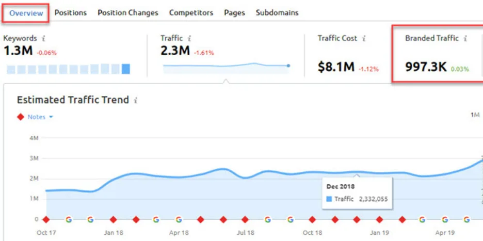Open the Position Changes tab

coord(128,12)
